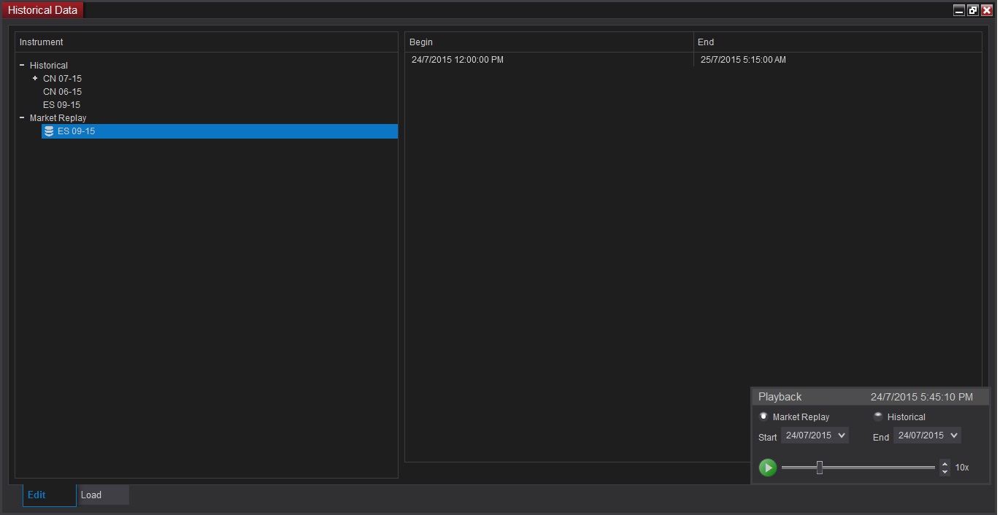The height and width of the screenshot is (515, 1000).
Task: Click the End column header
Action: (837, 42)
